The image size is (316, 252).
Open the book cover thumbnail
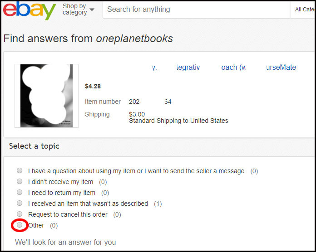pyautogui.click(x=46, y=96)
